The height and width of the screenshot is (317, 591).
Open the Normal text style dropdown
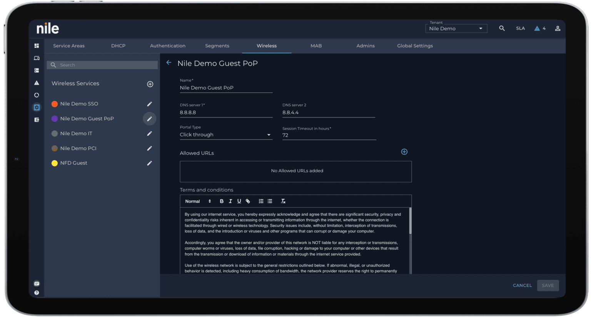click(x=198, y=201)
